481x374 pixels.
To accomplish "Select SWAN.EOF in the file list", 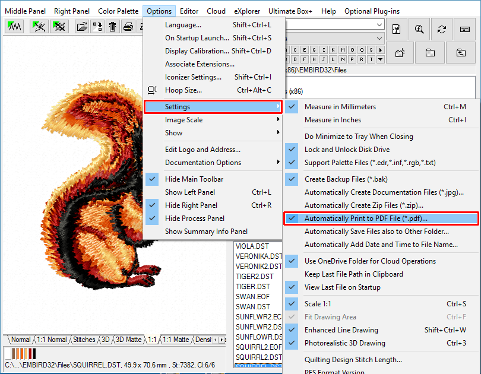I will (x=252, y=297).
